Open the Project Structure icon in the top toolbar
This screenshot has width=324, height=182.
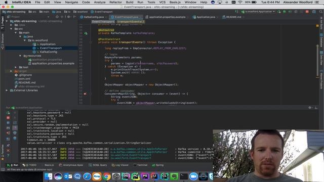click(314, 12)
